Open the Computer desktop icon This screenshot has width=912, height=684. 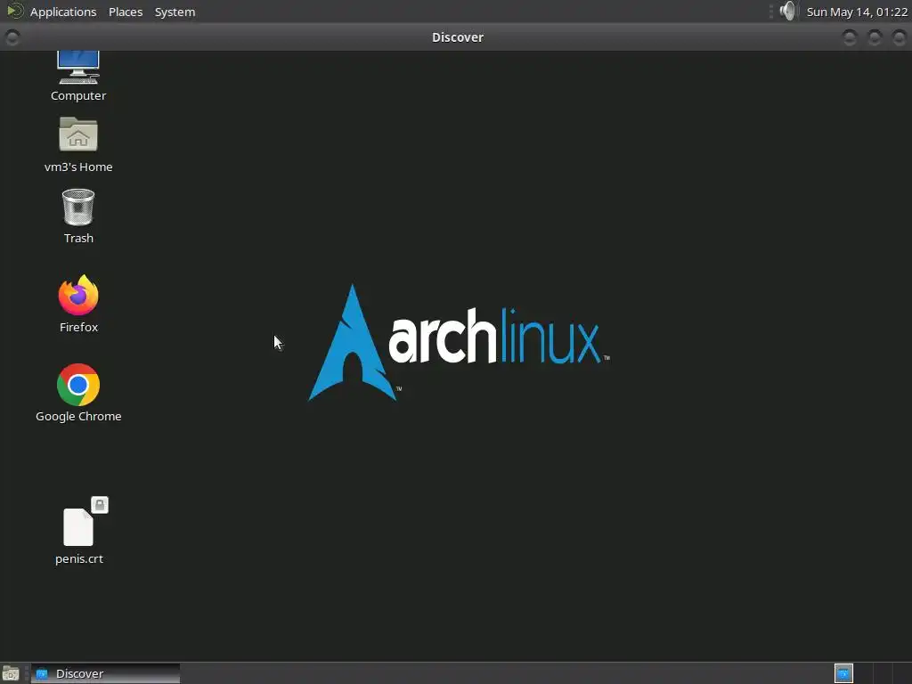[78, 69]
